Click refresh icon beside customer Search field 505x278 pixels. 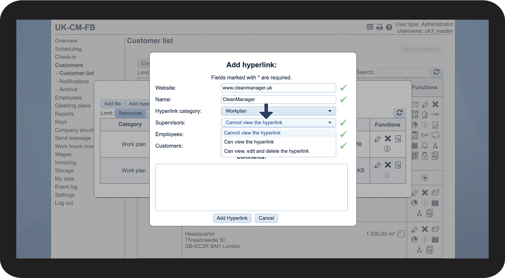click(x=436, y=72)
